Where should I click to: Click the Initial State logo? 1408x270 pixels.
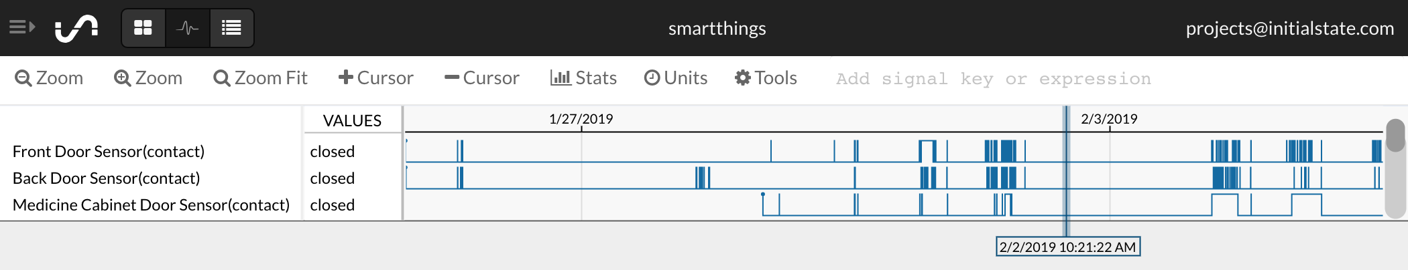[76, 28]
